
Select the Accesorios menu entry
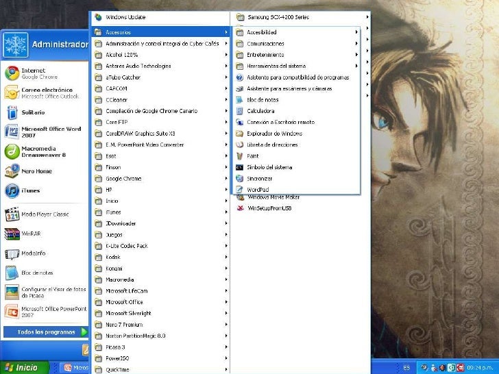(x=160, y=32)
